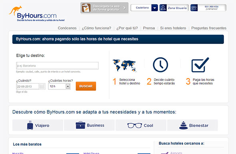
Task: Click the stacked stones Bienestar icon
Action: pos(183,125)
